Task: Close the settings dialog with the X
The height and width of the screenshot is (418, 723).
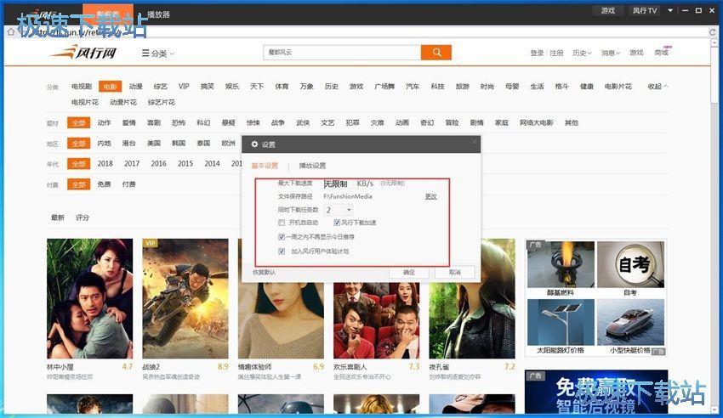Action: 474,142
